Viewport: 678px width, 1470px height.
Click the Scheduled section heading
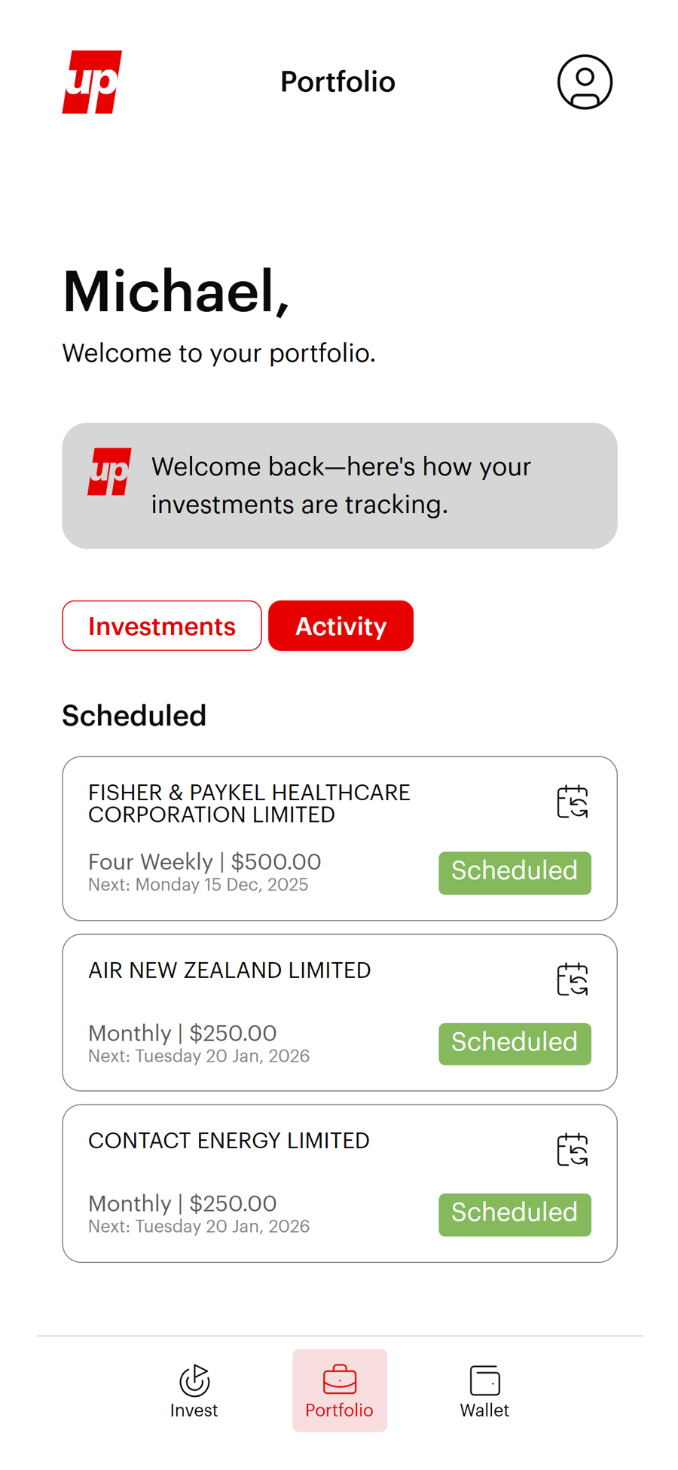click(134, 716)
